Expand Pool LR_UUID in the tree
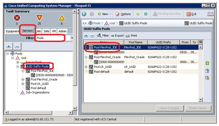The width and height of the screenshot is (219, 126). click(x=23, y=84)
